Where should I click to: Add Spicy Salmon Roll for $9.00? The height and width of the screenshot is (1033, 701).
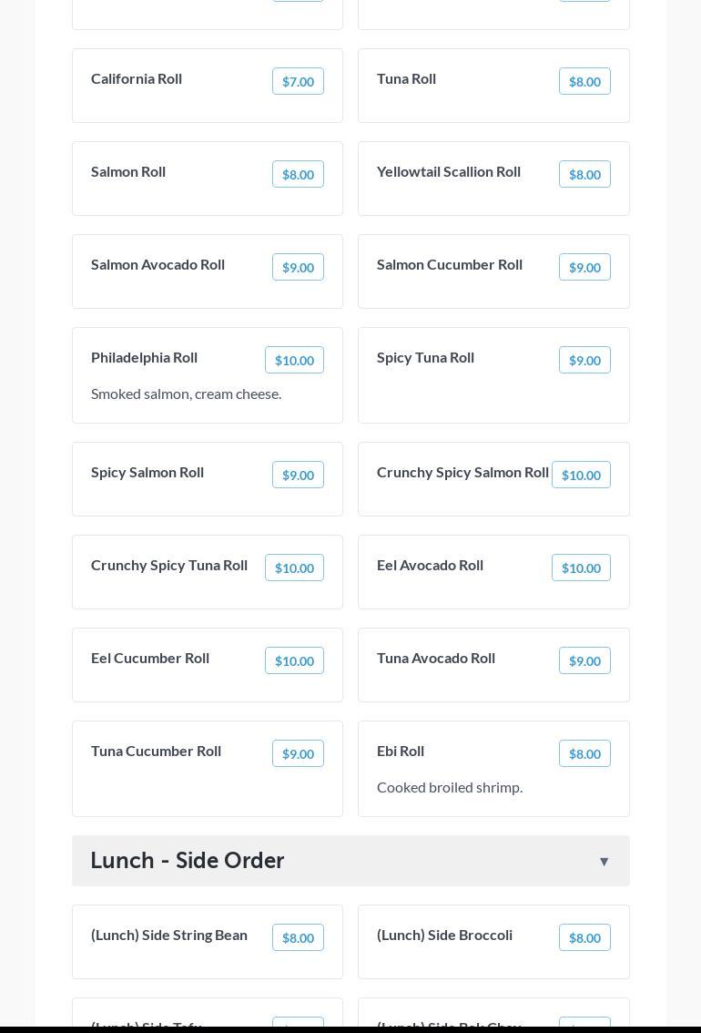tap(298, 475)
